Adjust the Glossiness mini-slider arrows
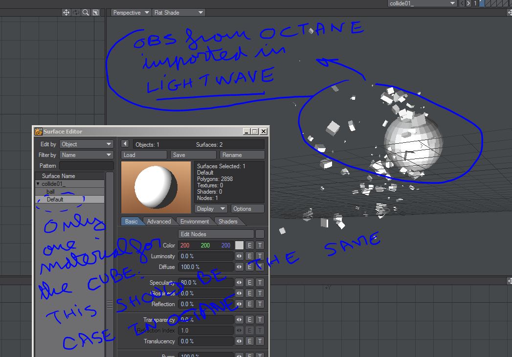Viewport: 512px width, 357px height. coord(239,293)
